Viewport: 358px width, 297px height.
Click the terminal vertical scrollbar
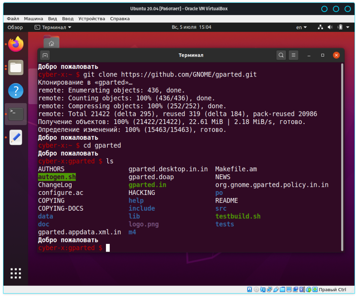342,154
